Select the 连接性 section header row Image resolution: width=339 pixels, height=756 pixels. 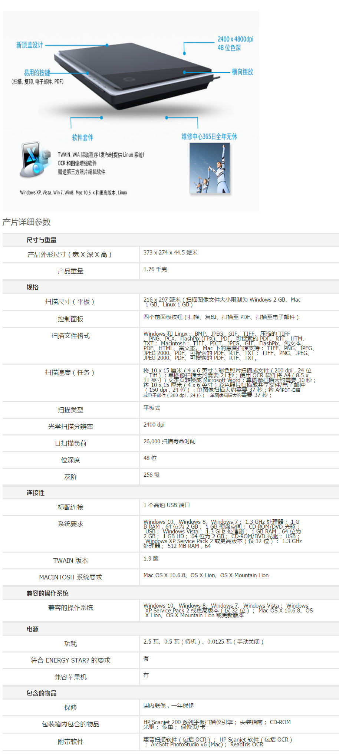pyautogui.click(x=36, y=493)
